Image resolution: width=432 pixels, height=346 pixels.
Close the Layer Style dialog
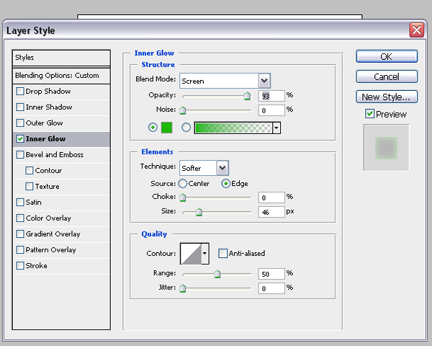click(417, 30)
